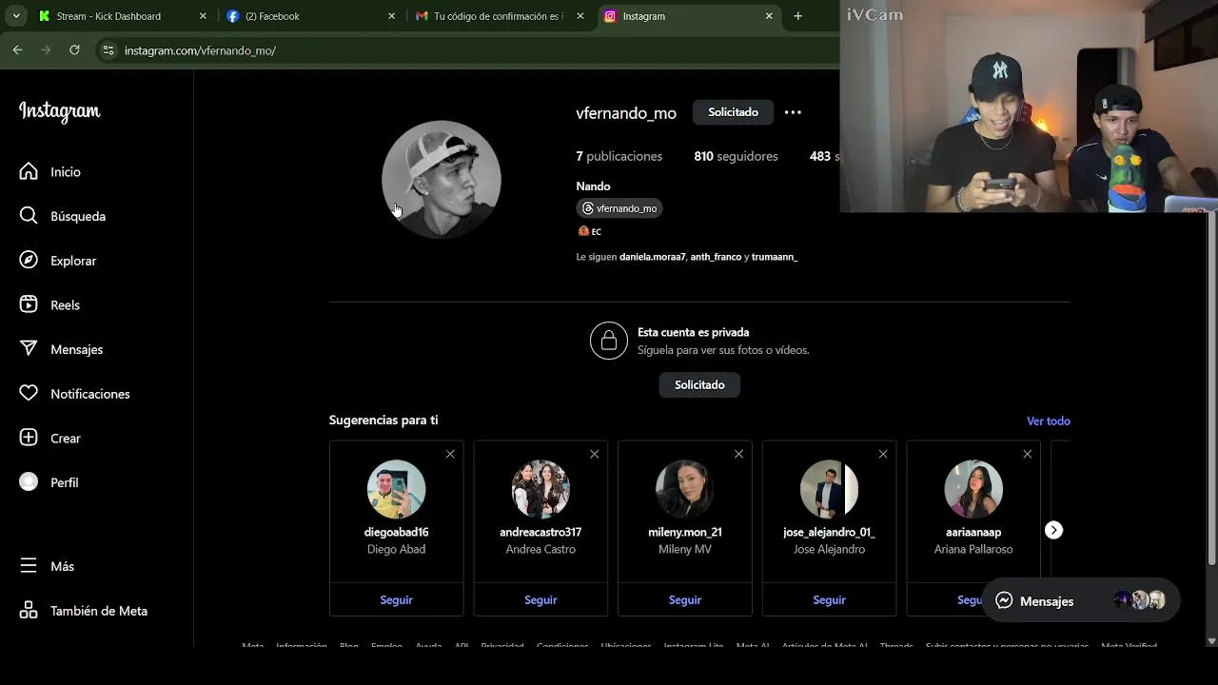Open site information icon in address bar
Screen dimensions: 1218x685
click(108, 50)
